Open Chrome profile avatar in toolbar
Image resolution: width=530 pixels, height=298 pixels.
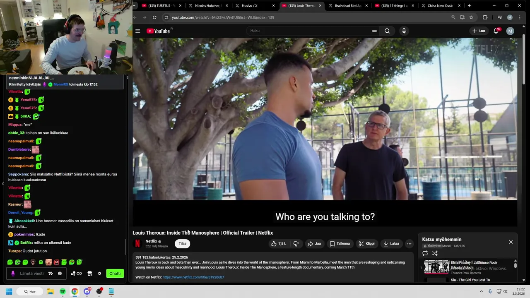point(510,17)
